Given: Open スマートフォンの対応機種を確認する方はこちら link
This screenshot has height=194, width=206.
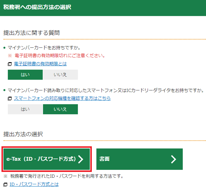Looking at the screenshot, I should [x=62, y=98].
